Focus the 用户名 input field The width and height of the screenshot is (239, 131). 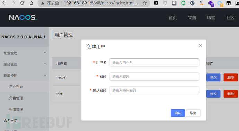[x=154, y=62]
